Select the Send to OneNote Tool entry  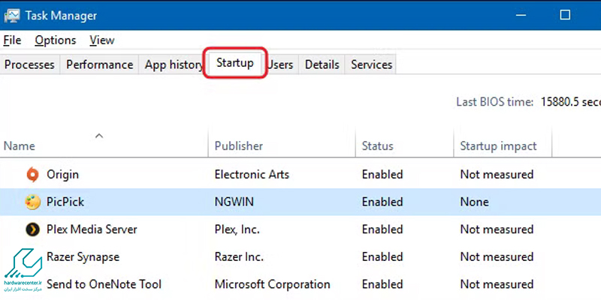click(x=104, y=284)
